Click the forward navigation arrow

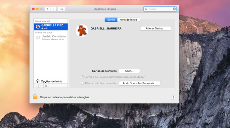click(x=53, y=9)
